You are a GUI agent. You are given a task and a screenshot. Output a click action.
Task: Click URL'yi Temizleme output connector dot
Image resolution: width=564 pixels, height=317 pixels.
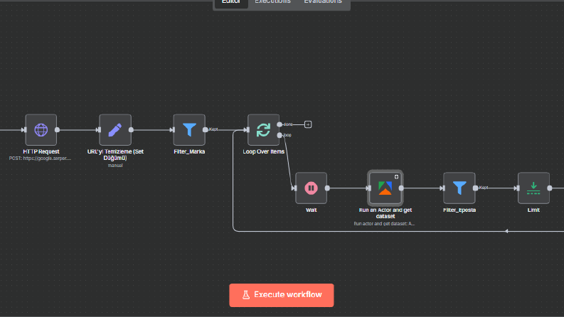[x=132, y=130]
